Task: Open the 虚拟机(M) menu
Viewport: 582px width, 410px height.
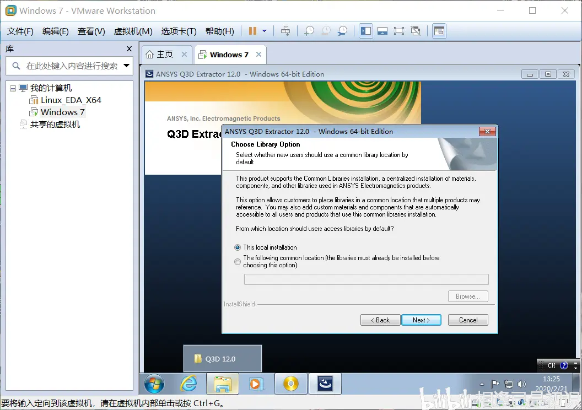Action: coord(133,31)
